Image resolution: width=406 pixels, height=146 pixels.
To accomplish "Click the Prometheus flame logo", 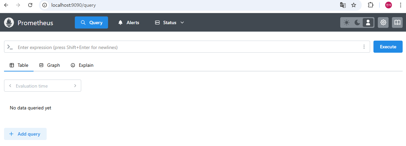I will pyautogui.click(x=9, y=22).
